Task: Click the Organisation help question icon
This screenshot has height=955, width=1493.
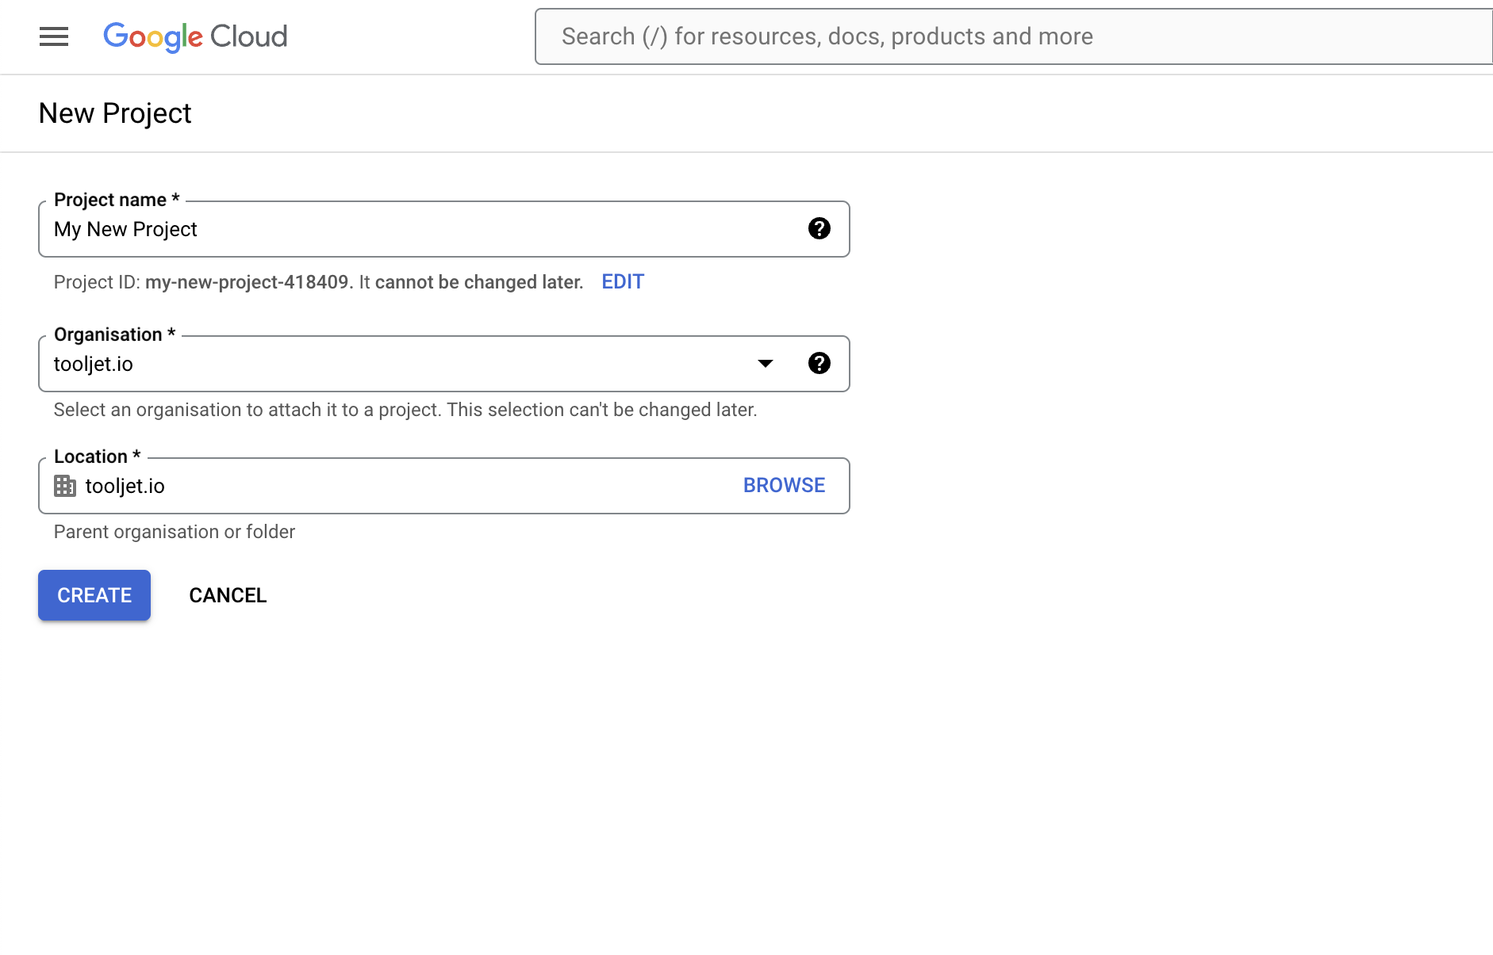Action: click(819, 364)
